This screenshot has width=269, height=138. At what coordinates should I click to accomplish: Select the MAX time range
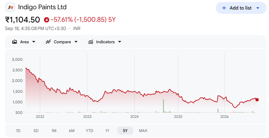click(x=143, y=131)
